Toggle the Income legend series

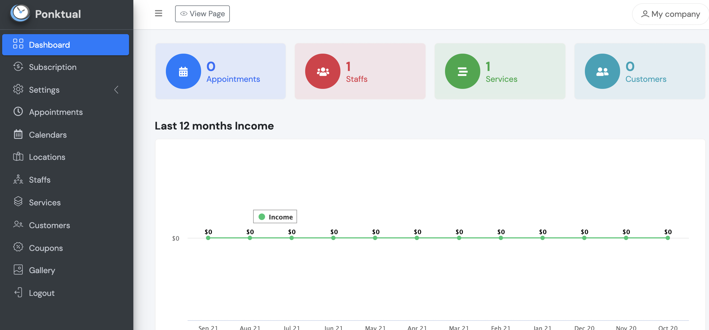pyautogui.click(x=280, y=217)
